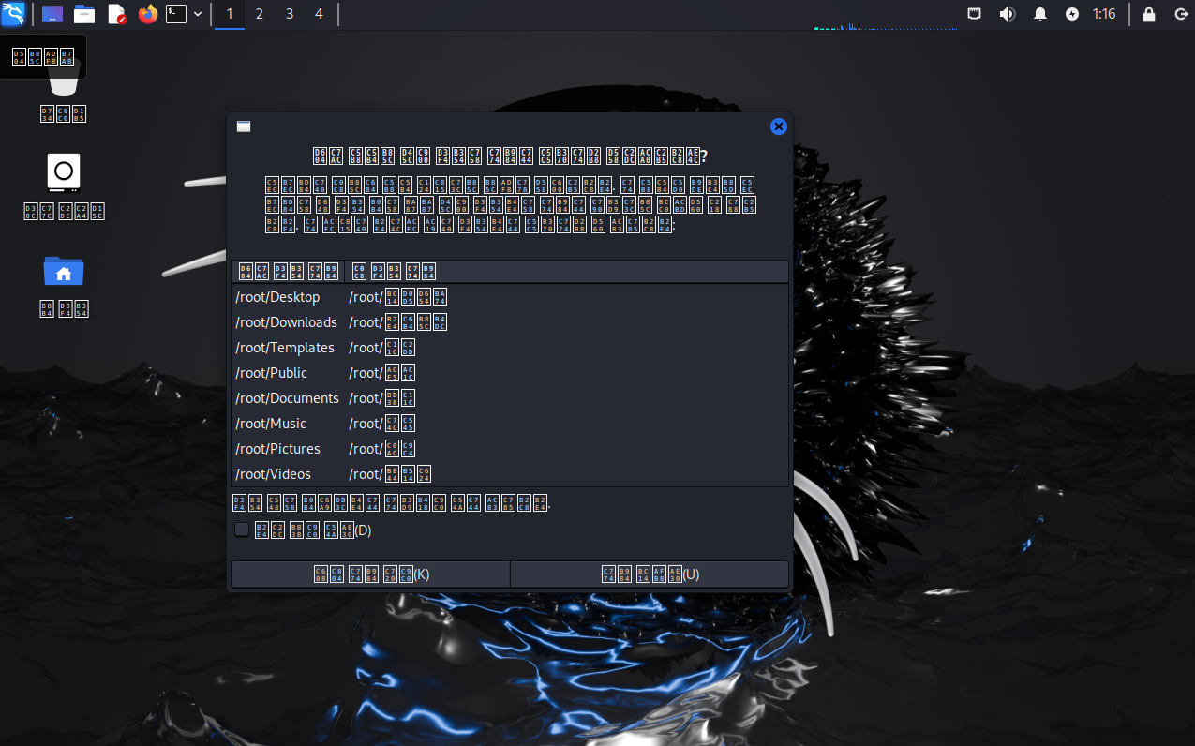Click the CPU graph monitor in the panel
The width and height of the screenshot is (1195, 746).
pyautogui.click(x=886, y=17)
